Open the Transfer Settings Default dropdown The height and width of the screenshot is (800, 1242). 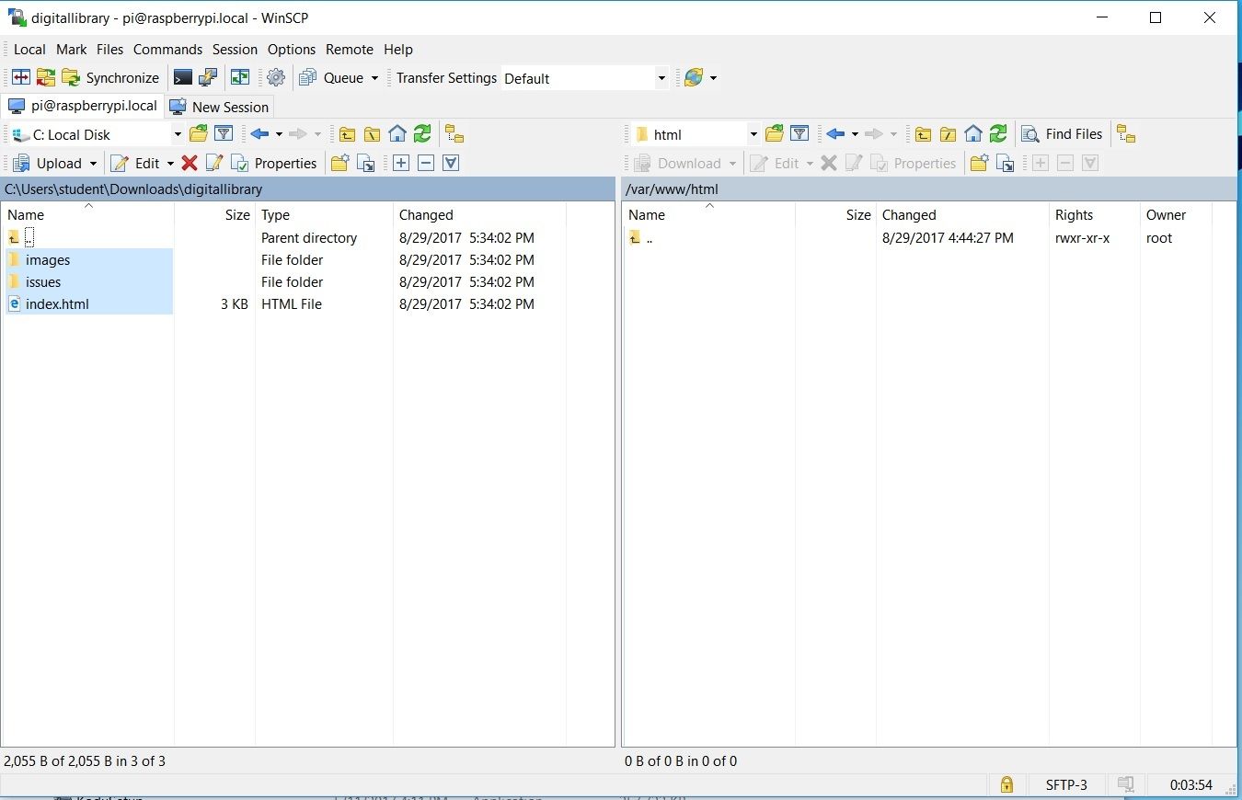[661, 78]
